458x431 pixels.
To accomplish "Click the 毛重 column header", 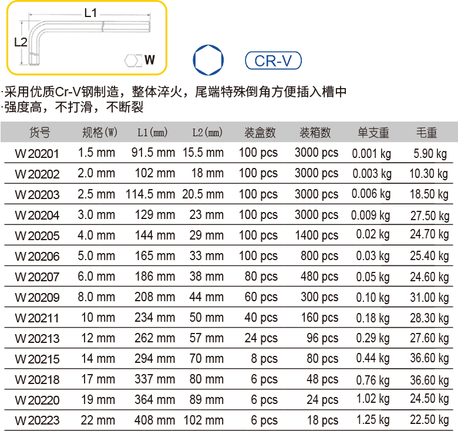I will 427,133.
